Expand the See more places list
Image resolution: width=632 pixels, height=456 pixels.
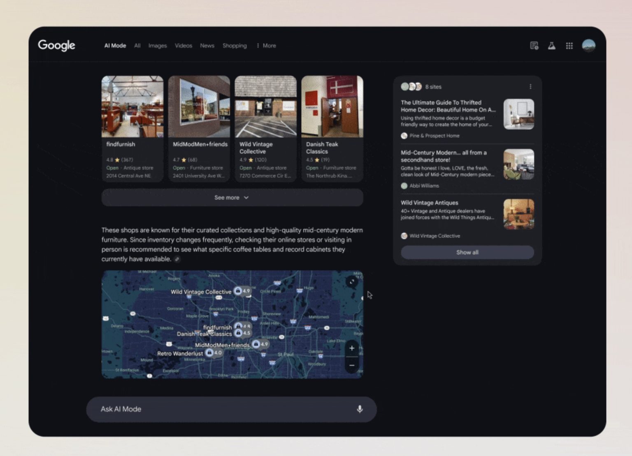232,198
